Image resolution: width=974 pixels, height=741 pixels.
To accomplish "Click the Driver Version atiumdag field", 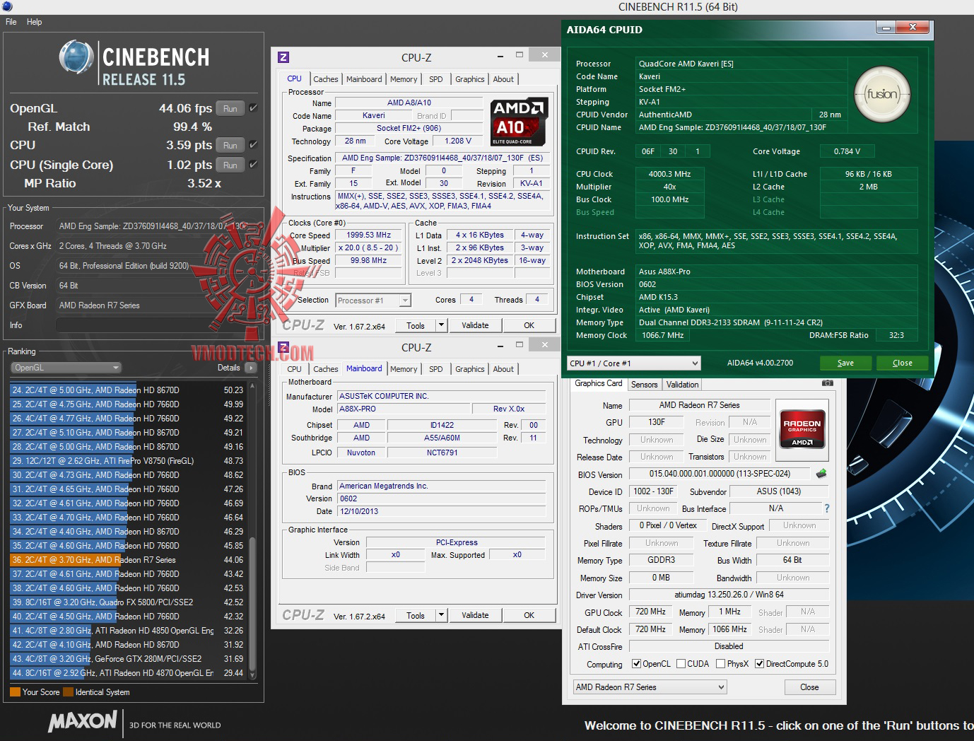I will point(729,595).
